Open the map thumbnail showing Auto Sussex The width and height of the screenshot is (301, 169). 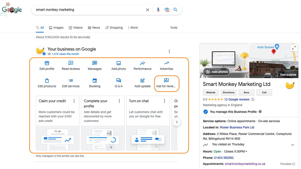click(x=274, y=52)
